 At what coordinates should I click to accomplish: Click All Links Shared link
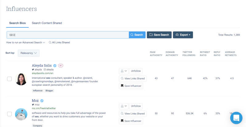pyautogui.click(x=59, y=42)
